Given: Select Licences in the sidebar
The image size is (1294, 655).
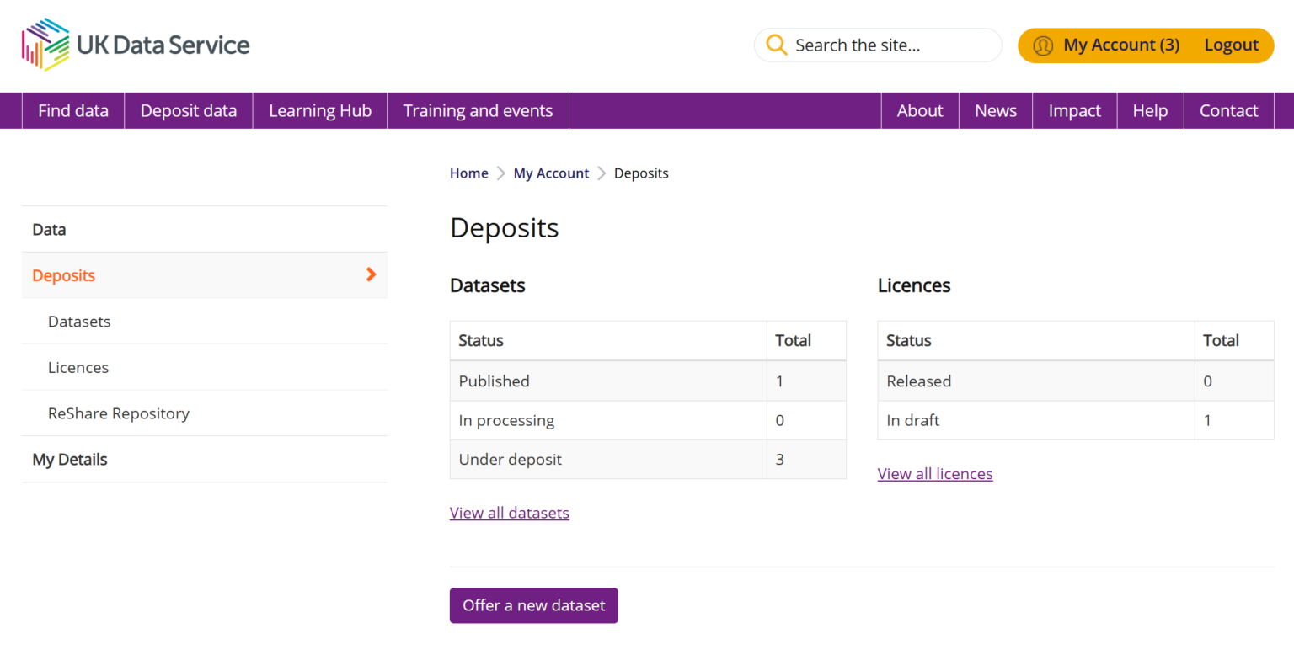Looking at the screenshot, I should [78, 367].
